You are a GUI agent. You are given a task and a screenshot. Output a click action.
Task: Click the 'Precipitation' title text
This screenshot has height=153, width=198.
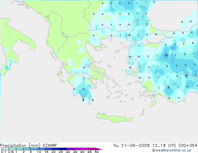pos(13,146)
